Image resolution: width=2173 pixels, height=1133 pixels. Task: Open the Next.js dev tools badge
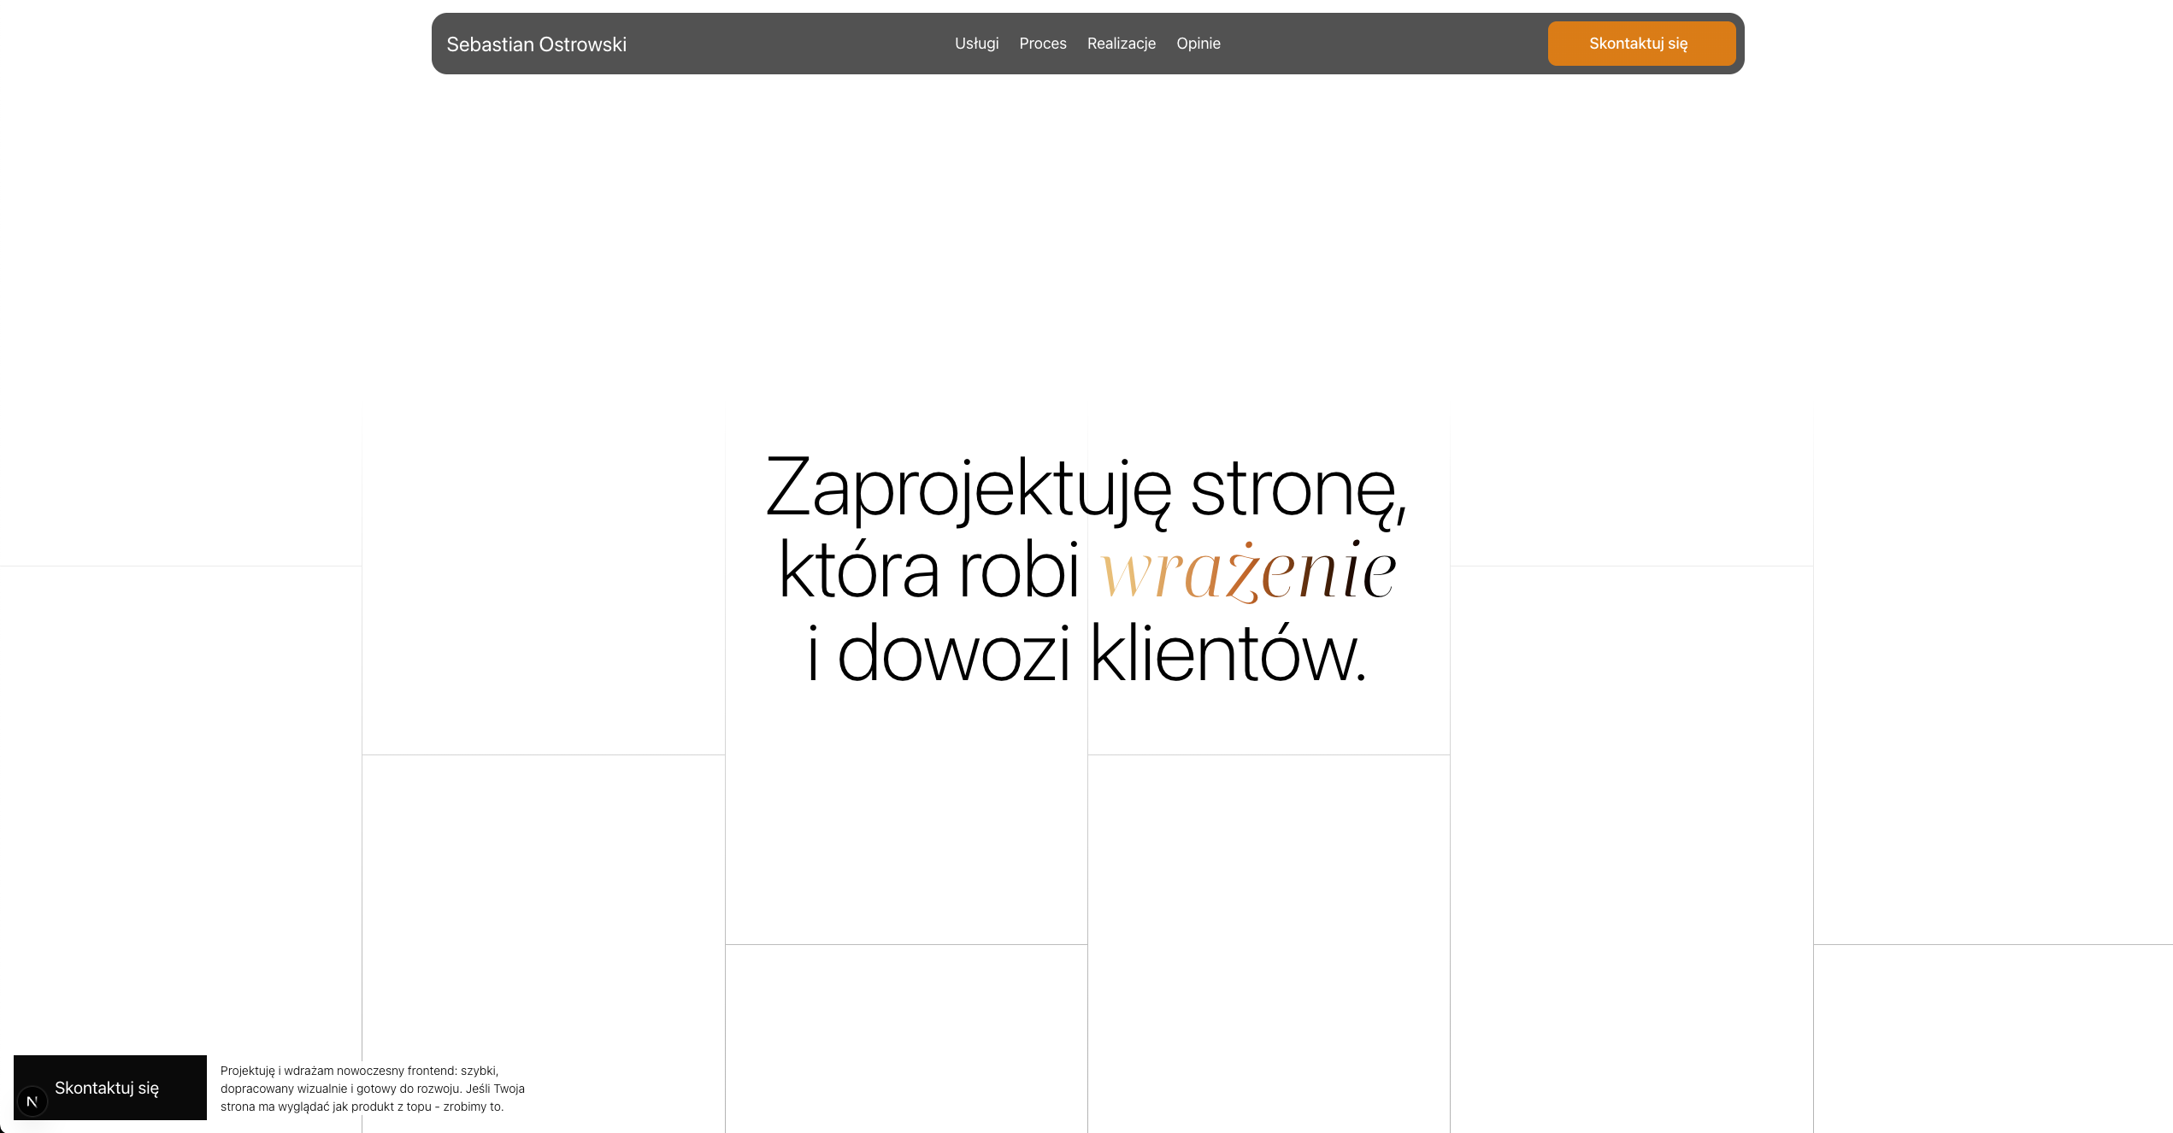click(32, 1101)
